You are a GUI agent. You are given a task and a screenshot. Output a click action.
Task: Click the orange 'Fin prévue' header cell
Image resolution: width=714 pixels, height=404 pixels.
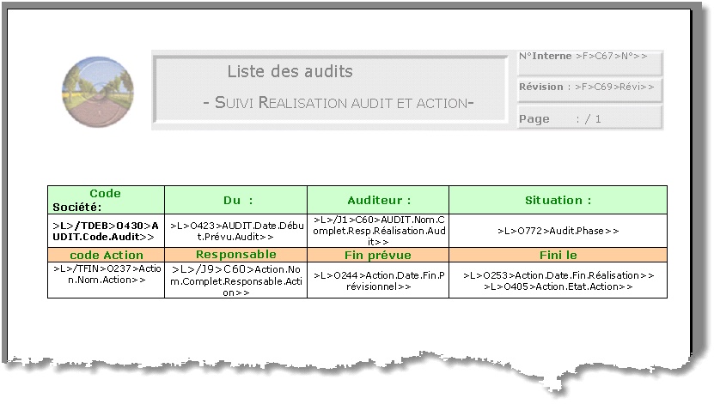coord(378,256)
